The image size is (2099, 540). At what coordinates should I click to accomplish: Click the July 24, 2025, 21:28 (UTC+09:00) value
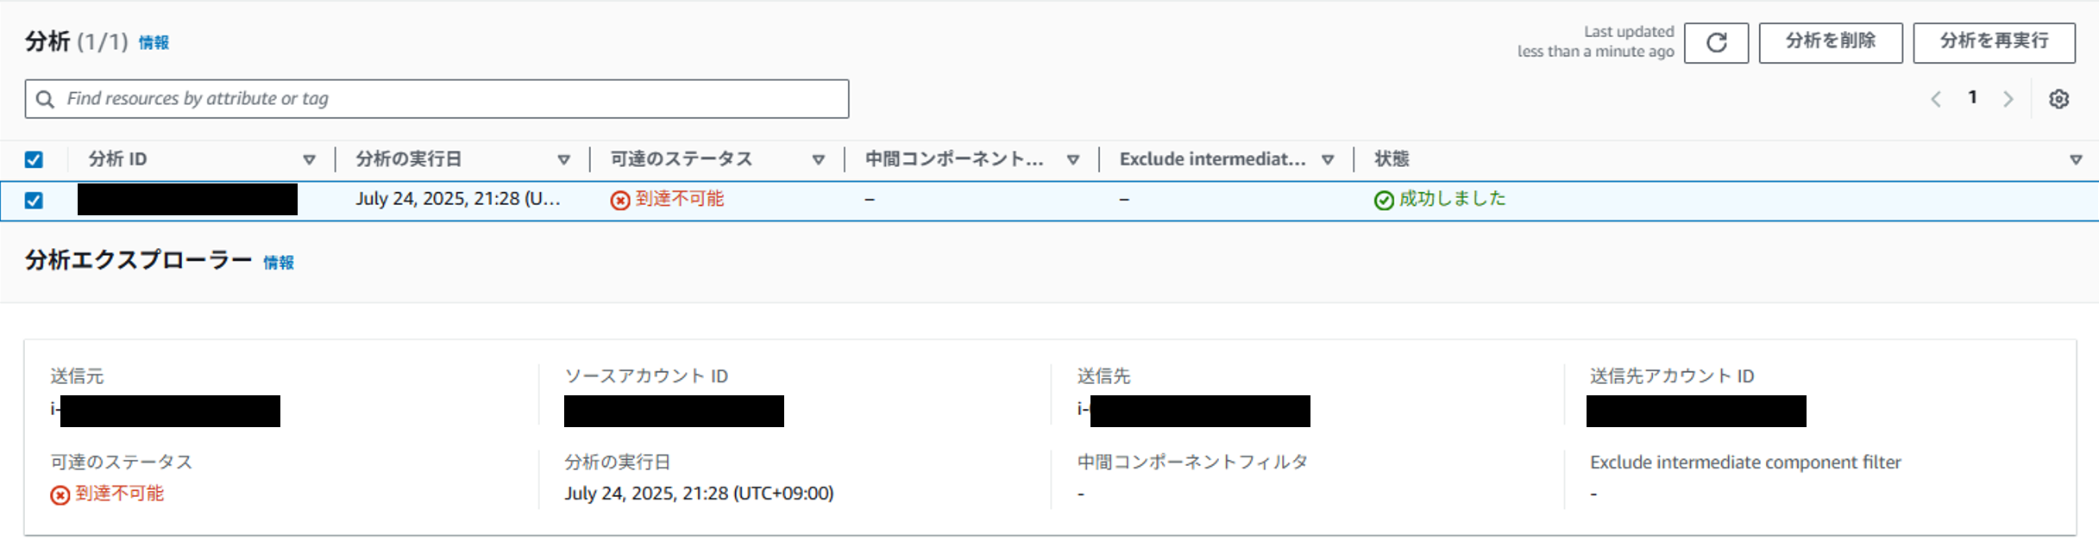[699, 493]
